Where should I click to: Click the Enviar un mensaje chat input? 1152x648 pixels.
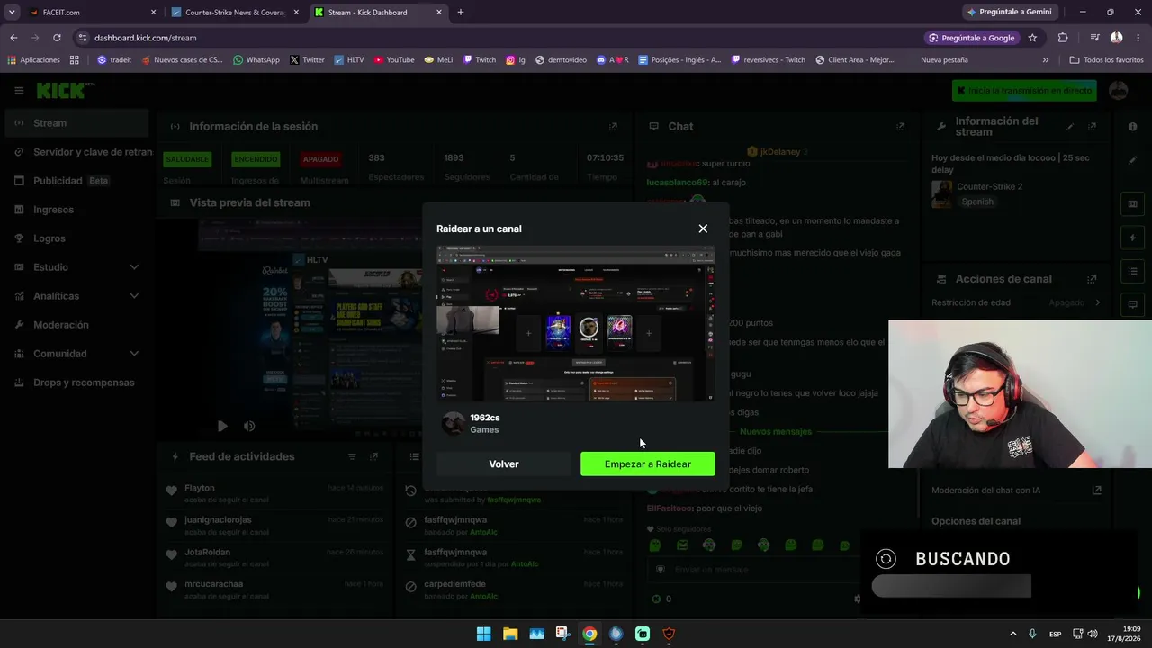754,570
